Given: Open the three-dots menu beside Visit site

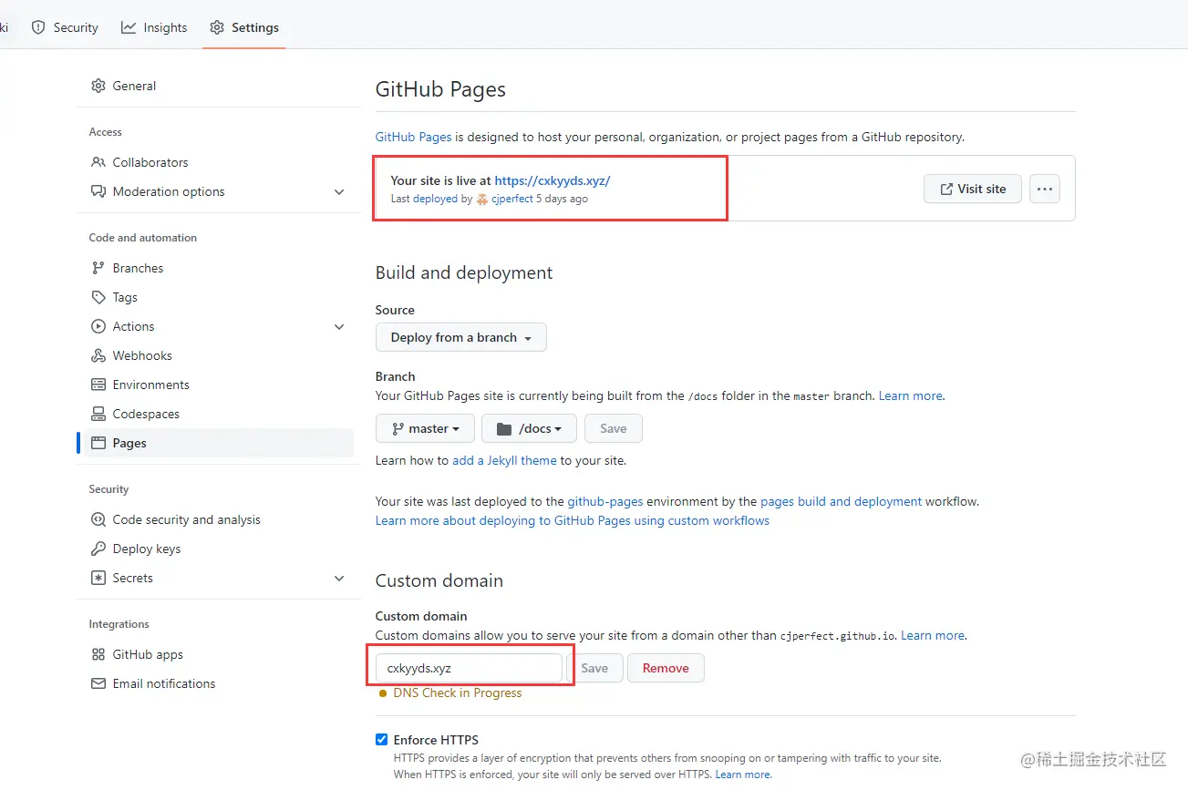Looking at the screenshot, I should (x=1045, y=189).
